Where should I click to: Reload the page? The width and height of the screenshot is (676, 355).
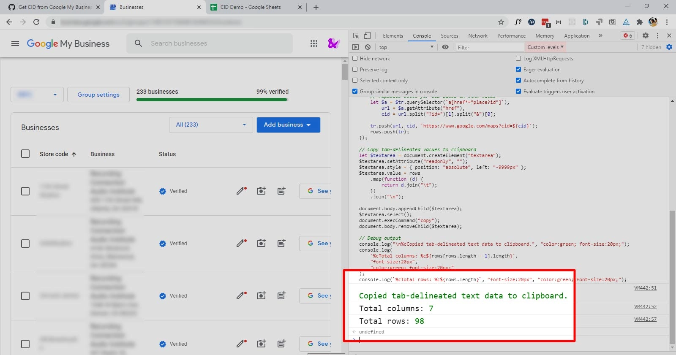(x=36, y=22)
